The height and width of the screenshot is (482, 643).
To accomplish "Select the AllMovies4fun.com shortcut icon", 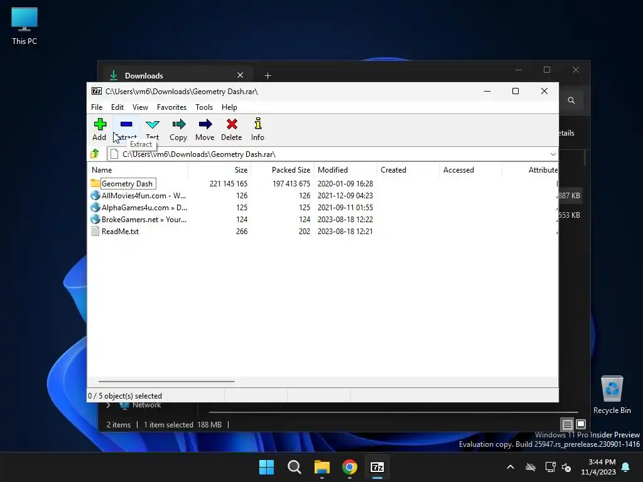I will pos(95,196).
